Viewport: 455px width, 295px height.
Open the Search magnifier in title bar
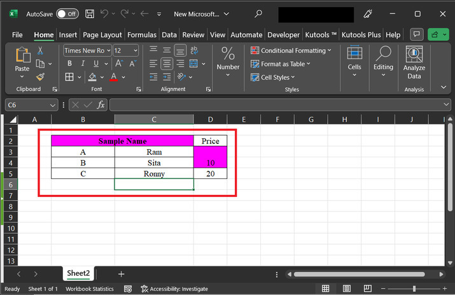[258, 13]
